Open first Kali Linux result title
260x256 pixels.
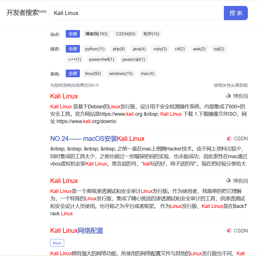pos(64,96)
